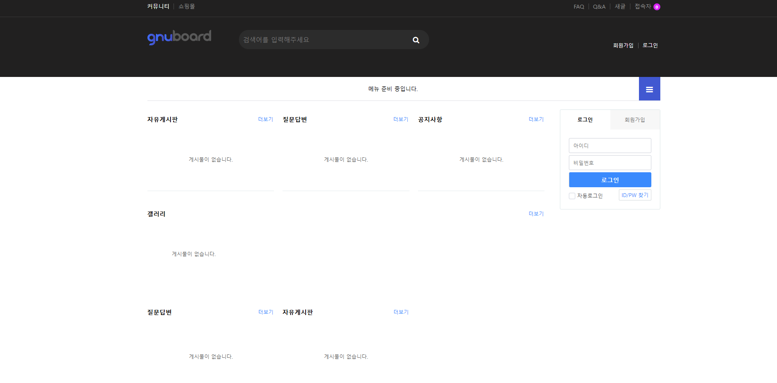The height and width of the screenshot is (383, 777).
Task: Click the gnuboard logo
Action: [x=179, y=37]
